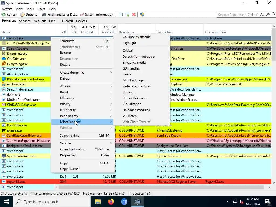This screenshot has width=276, height=207.
Task: Click the SearchIndexer.exe process icon
Action: coord(4,89)
